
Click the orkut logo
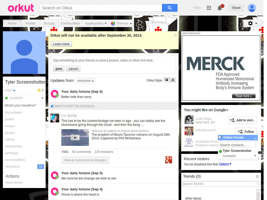click(x=21, y=8)
